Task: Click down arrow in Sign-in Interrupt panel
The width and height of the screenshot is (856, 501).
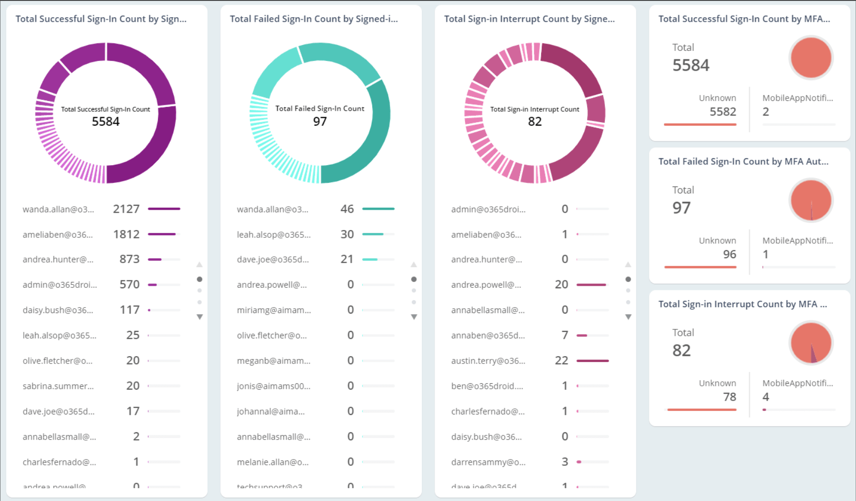Action: point(628,317)
